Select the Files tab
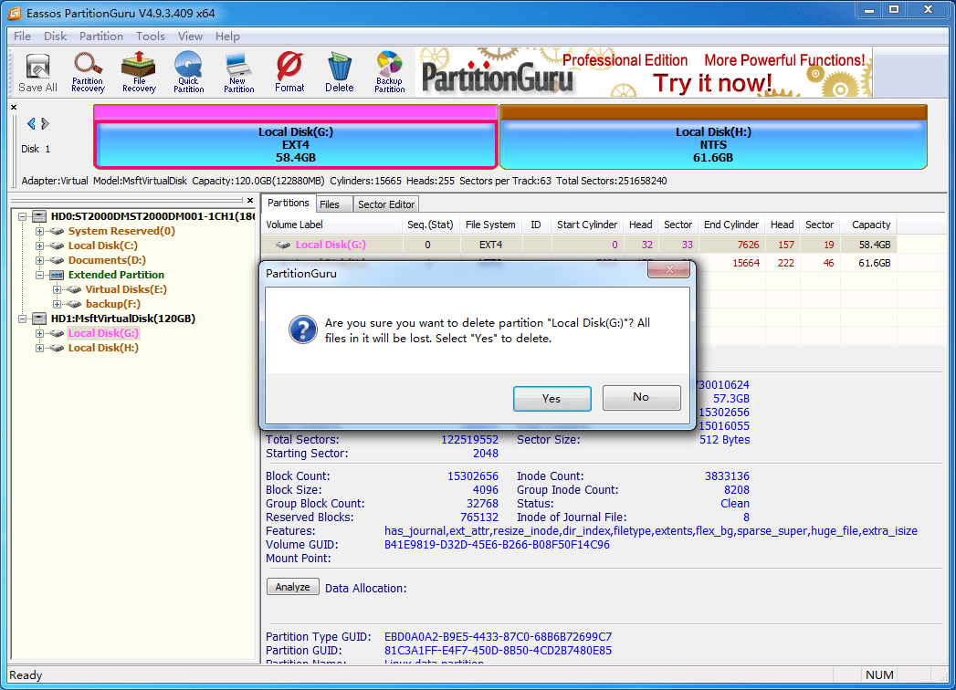Viewport: 956px width, 690px height. [x=333, y=204]
